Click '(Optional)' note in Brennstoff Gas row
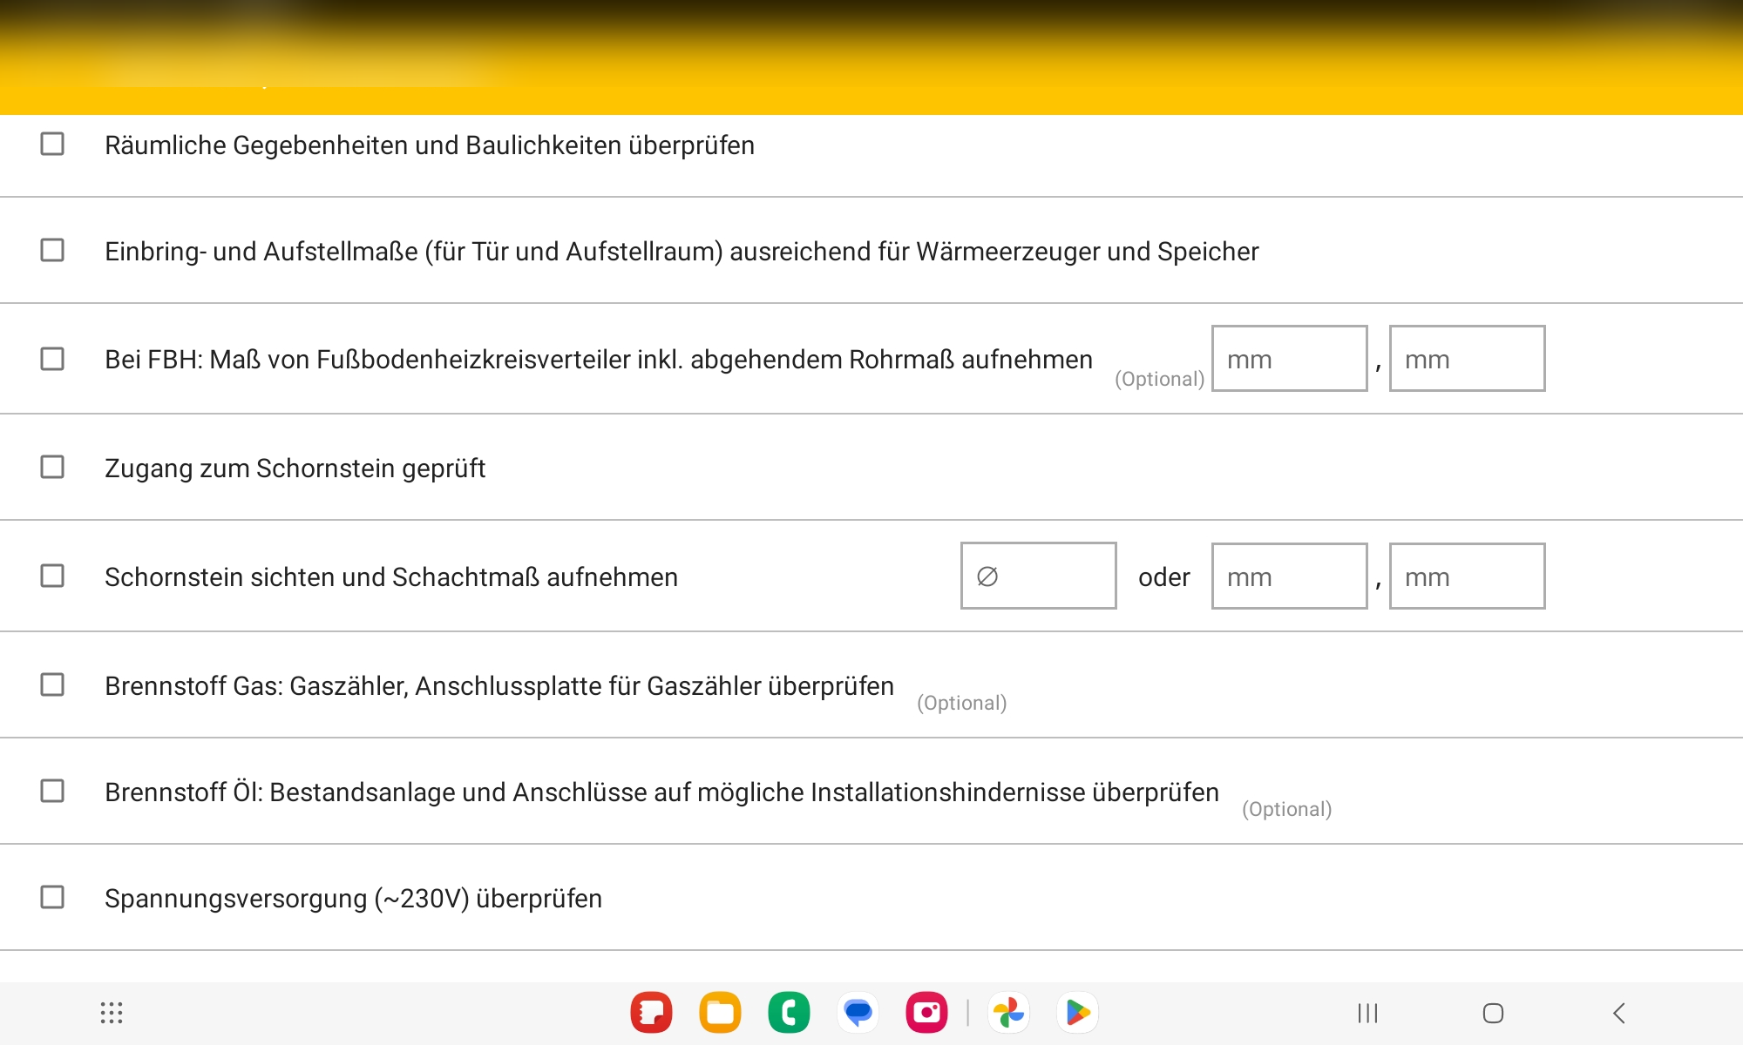 [962, 703]
